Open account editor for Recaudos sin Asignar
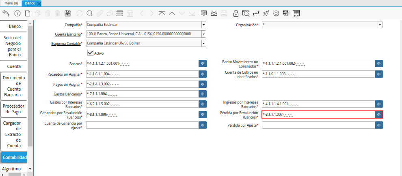This screenshot has width=402, height=176. [x=203, y=74]
